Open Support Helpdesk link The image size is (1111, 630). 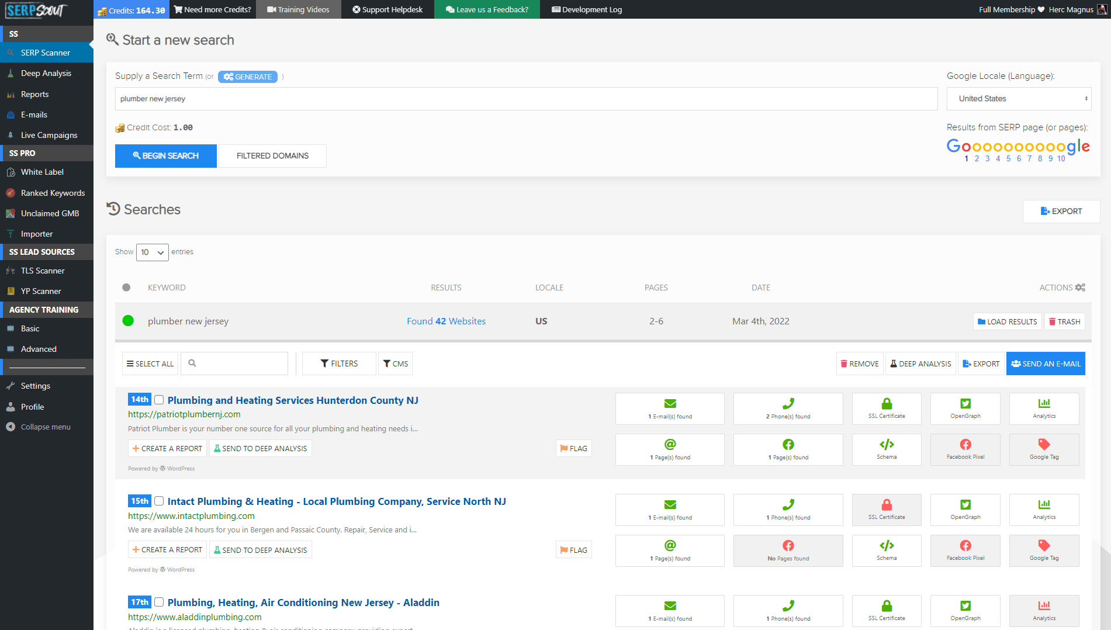point(387,9)
